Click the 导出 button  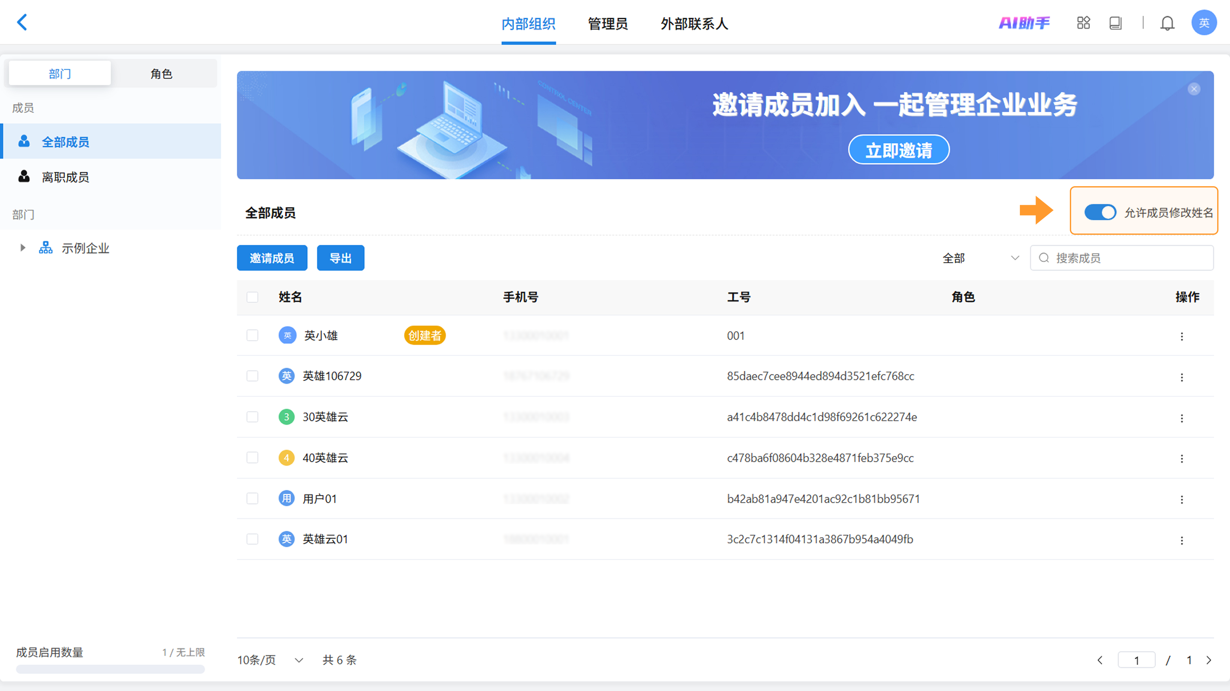(x=340, y=258)
